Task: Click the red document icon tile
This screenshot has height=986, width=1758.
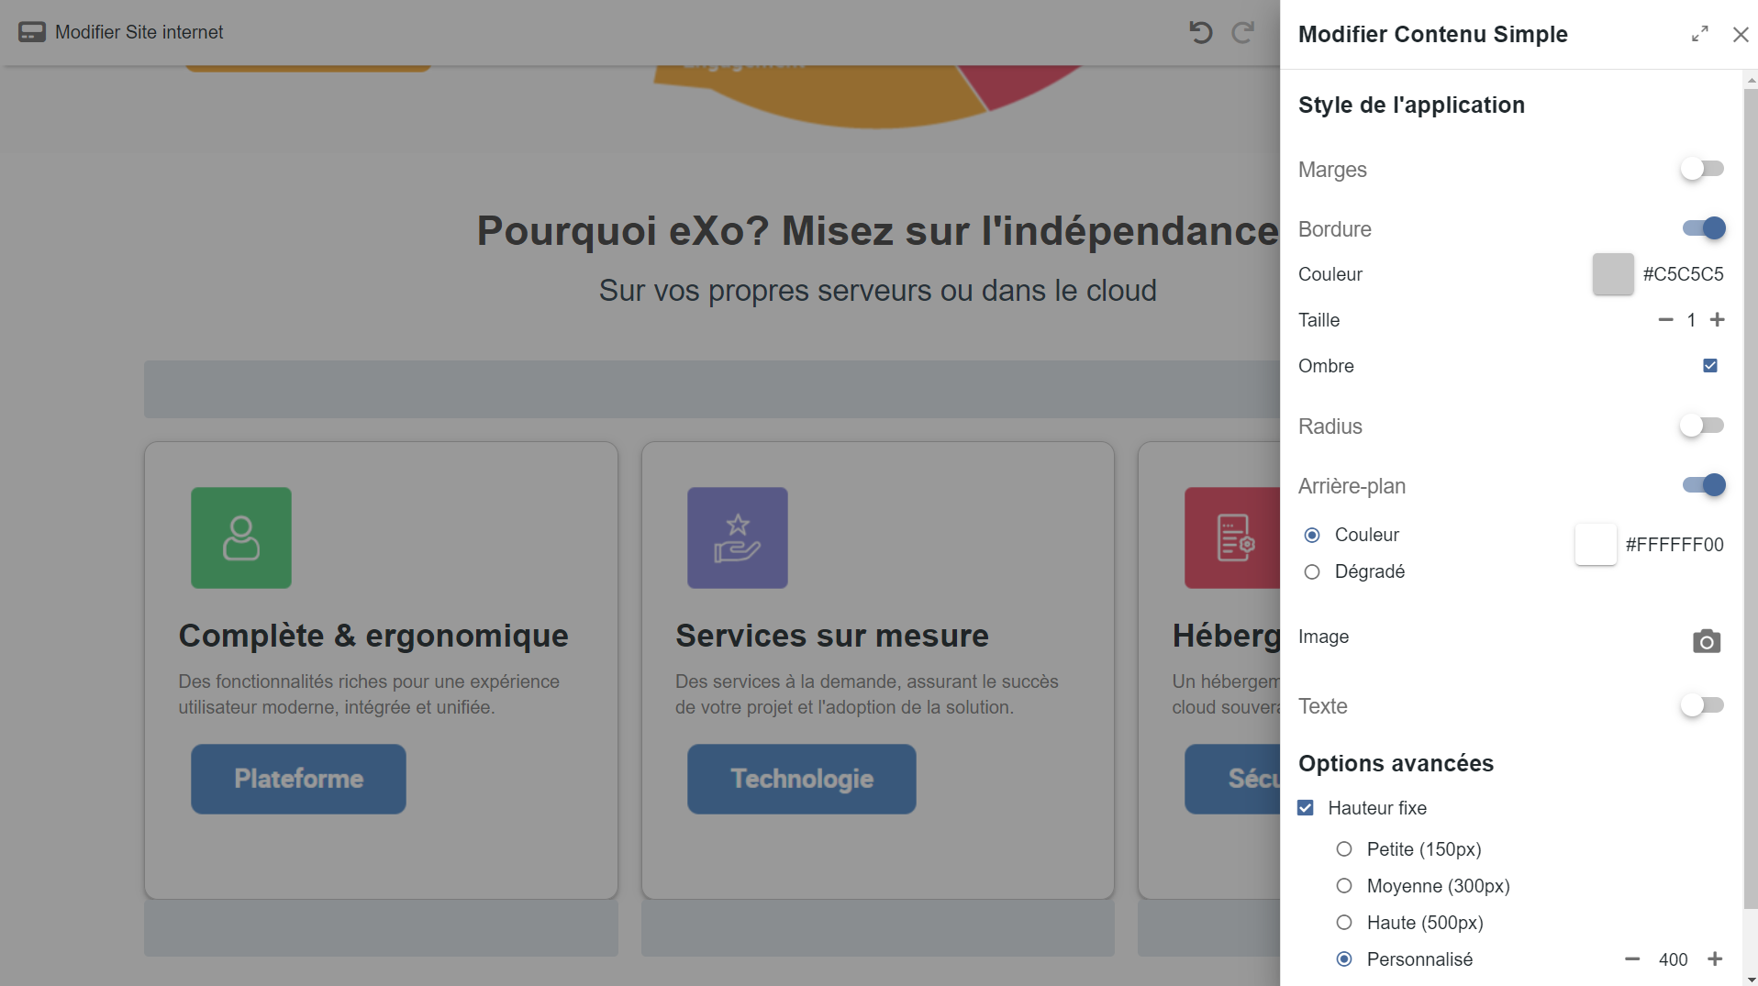Action: 1232,537
